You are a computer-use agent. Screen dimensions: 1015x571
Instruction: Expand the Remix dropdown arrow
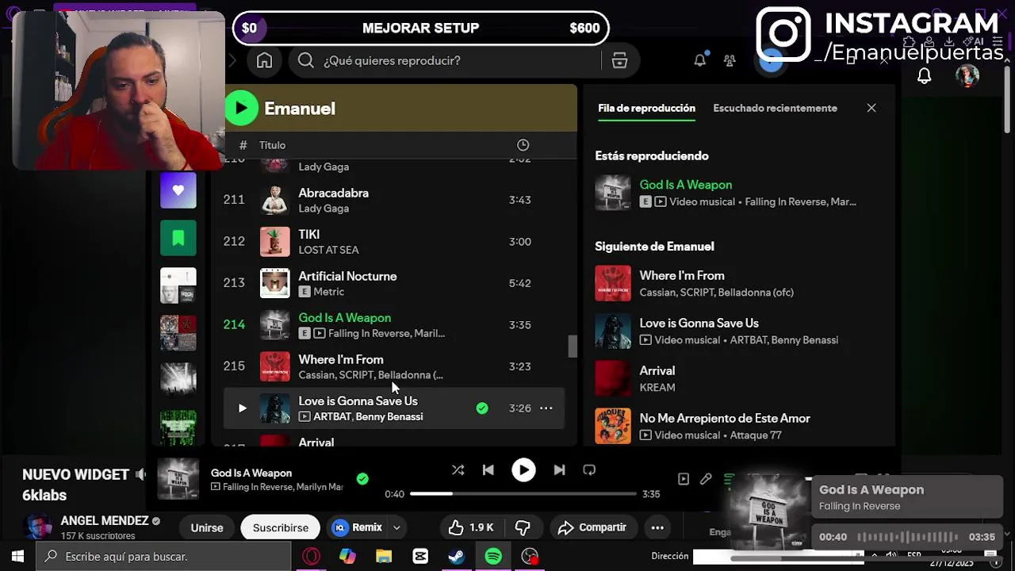(396, 527)
